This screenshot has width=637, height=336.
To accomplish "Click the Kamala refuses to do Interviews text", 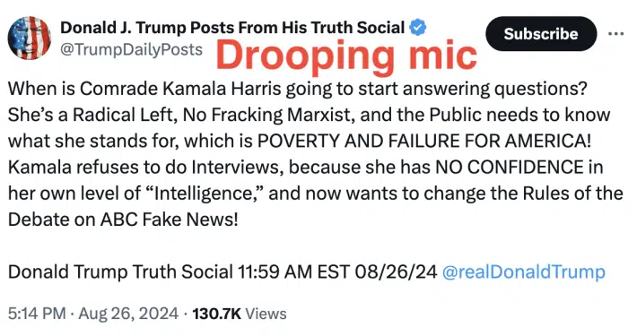I will (145, 167).
